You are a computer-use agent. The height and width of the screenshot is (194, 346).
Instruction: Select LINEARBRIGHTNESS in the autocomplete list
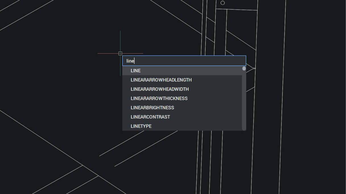tap(182, 107)
